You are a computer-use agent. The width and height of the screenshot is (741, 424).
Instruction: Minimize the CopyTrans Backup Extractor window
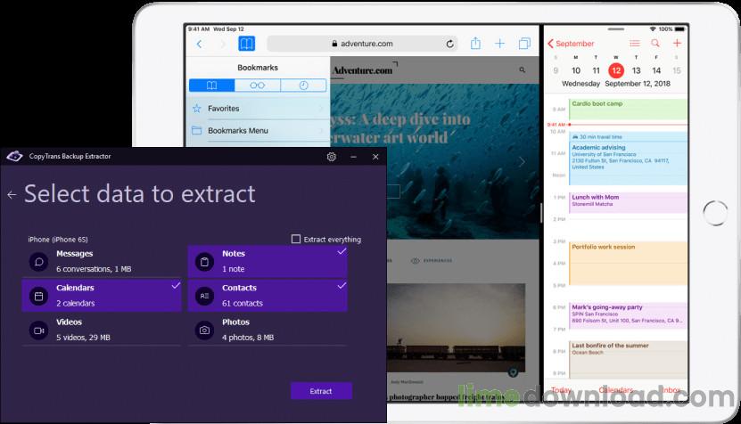point(353,157)
